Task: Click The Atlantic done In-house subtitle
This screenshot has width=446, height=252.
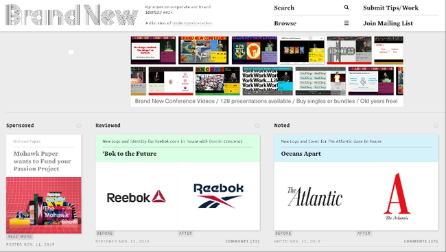Action: [331, 141]
